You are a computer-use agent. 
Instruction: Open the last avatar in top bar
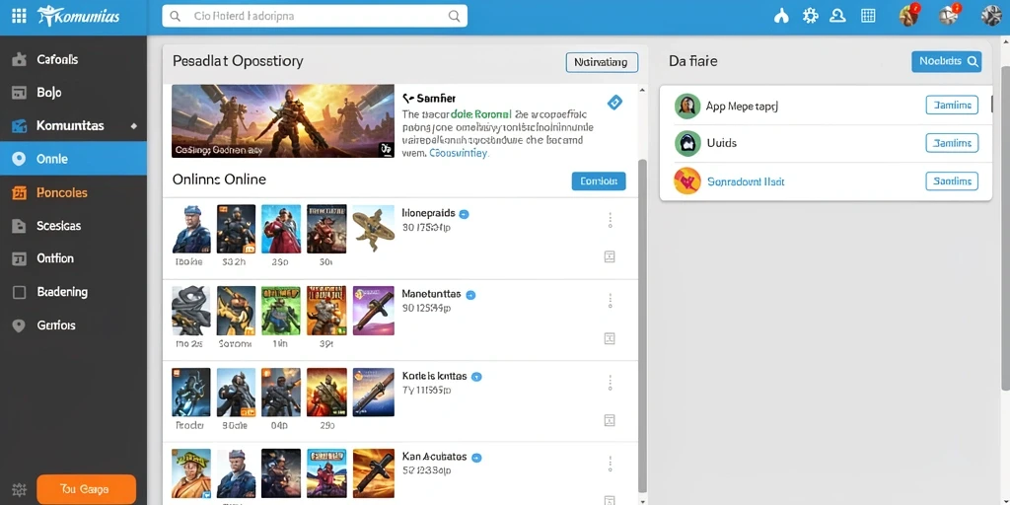point(991,16)
